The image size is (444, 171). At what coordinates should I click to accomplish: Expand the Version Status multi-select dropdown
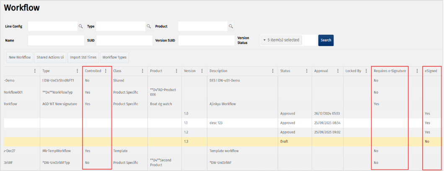(287, 40)
